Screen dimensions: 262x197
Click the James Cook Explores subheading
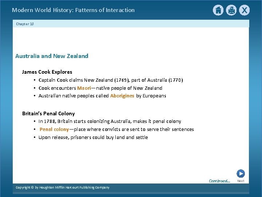click(47, 72)
